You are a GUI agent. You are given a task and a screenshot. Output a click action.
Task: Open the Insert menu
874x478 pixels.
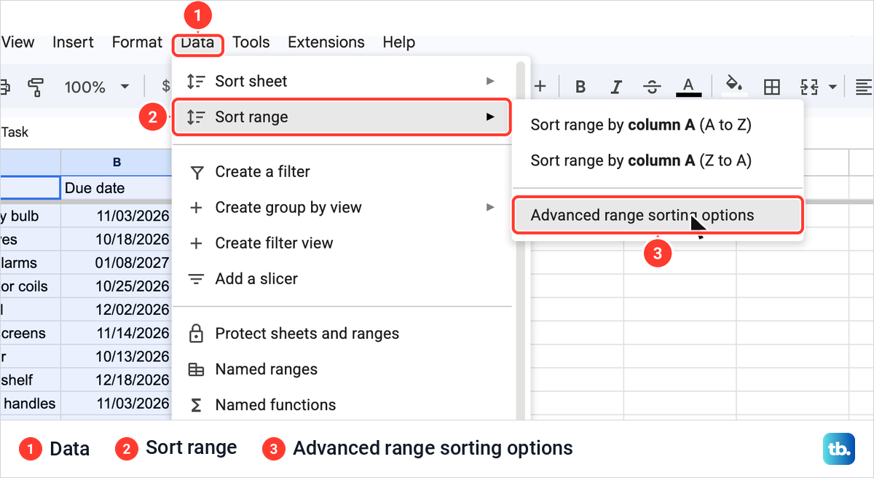coord(73,42)
